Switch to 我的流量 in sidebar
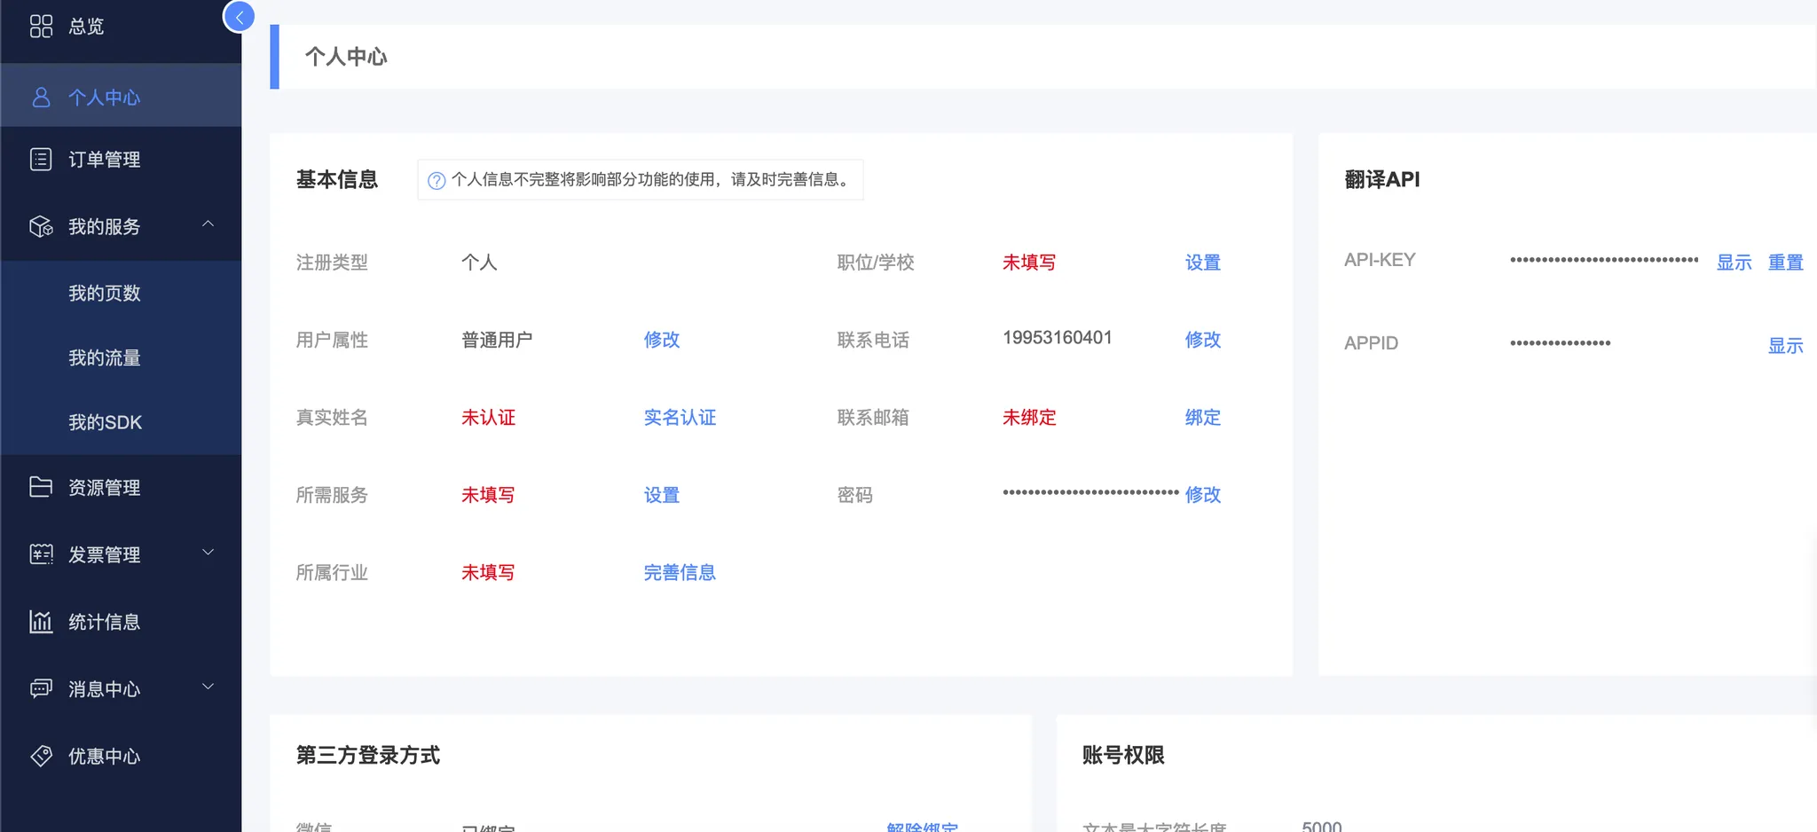The width and height of the screenshot is (1817, 832). tap(106, 357)
